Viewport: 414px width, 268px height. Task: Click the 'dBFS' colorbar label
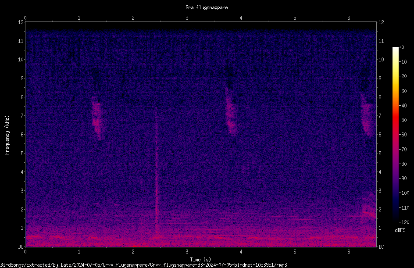click(400, 230)
